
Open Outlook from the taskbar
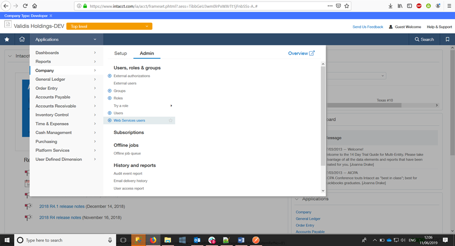click(x=197, y=240)
